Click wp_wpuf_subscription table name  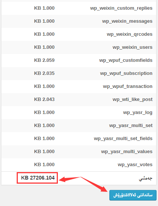(126, 73)
